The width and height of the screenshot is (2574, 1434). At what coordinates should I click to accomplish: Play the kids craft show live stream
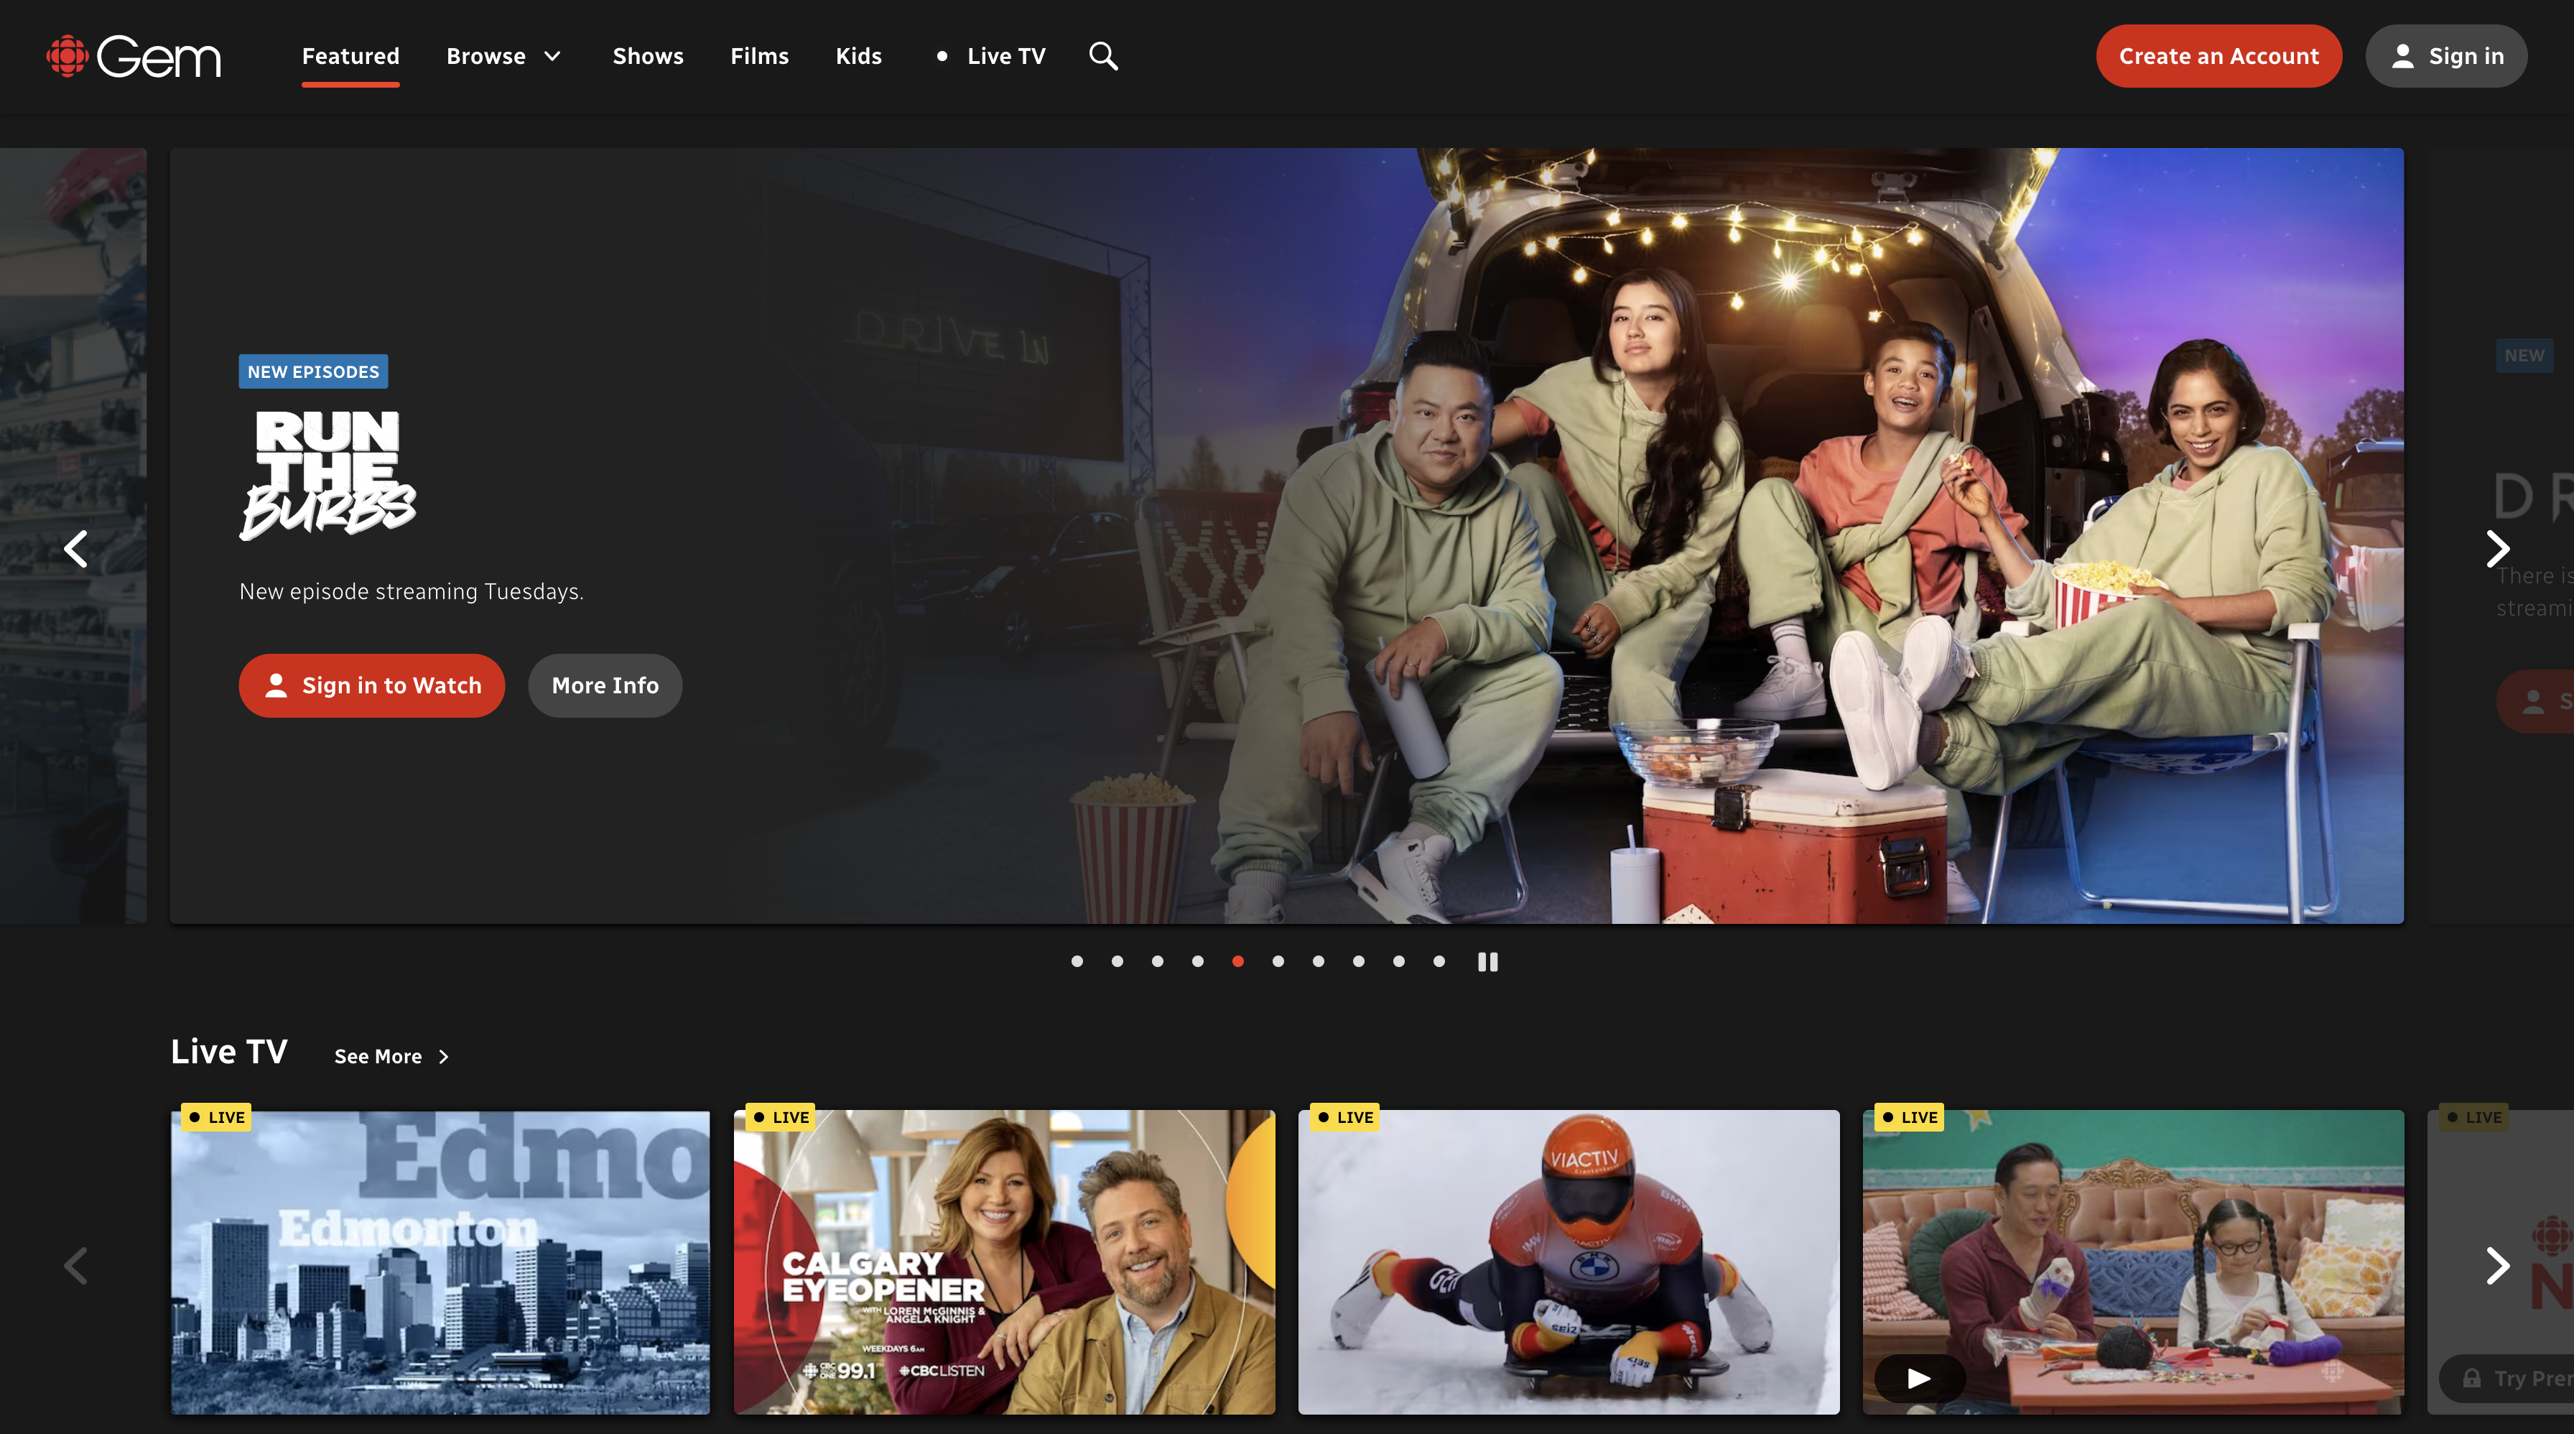coord(1918,1378)
